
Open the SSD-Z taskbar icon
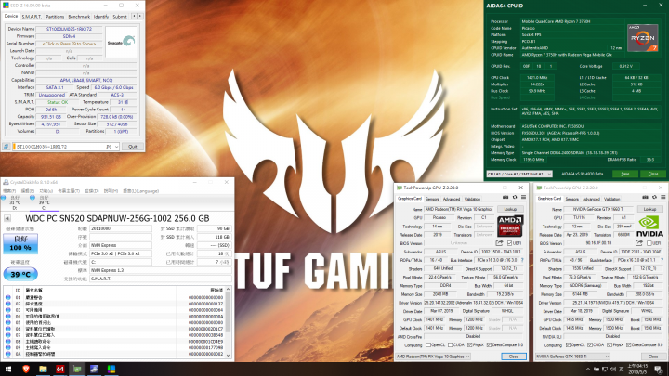tap(111, 370)
